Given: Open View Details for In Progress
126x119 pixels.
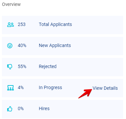Looking at the screenshot, I should pyautogui.click(x=105, y=88).
